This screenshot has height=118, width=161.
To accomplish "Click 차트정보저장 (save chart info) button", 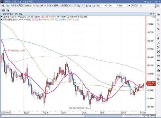I will click(17, 5).
